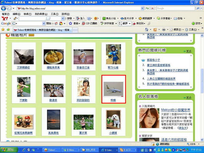Open the airplane photo thumbnail 飛機

tap(113, 89)
